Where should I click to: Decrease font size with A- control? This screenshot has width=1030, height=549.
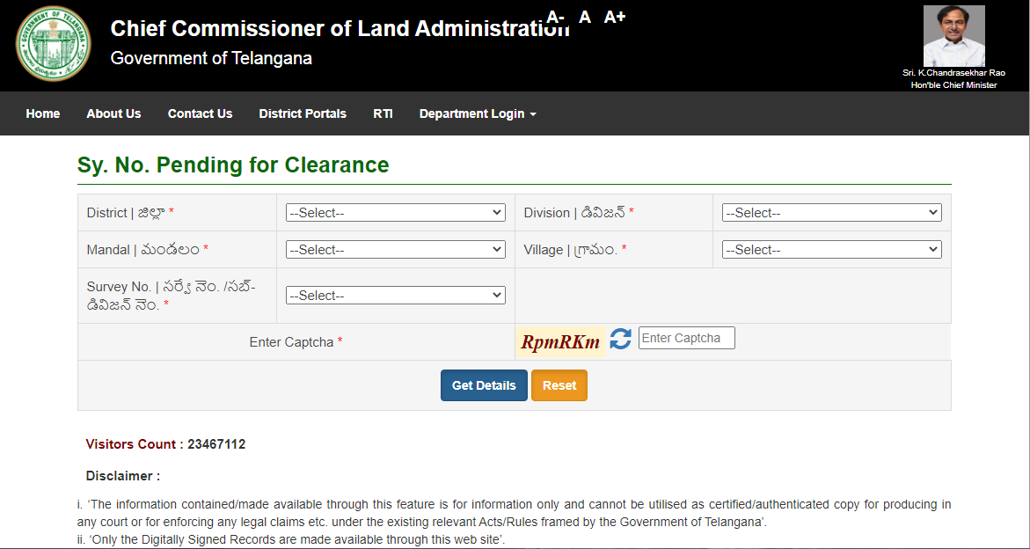[x=555, y=17]
